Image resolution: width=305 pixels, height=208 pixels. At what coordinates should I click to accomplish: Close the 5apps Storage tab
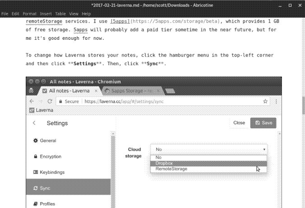[x=158, y=91]
